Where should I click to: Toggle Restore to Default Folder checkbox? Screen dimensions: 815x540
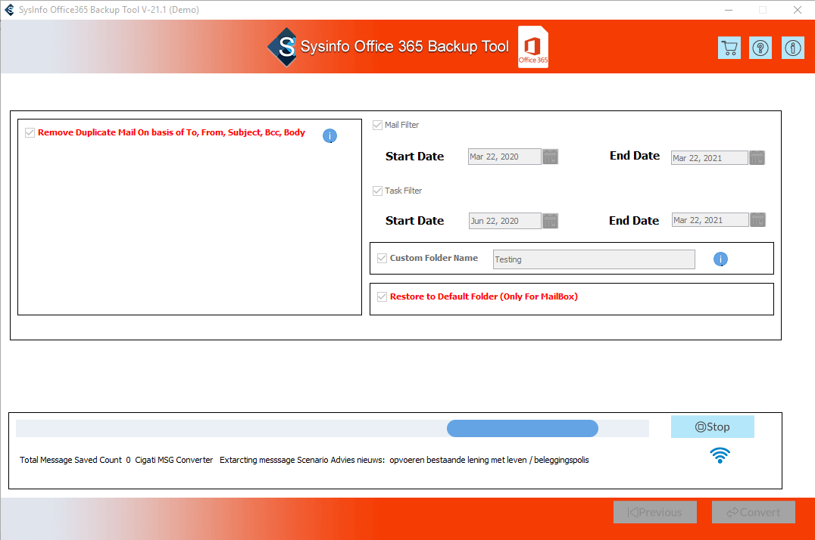[x=382, y=297]
